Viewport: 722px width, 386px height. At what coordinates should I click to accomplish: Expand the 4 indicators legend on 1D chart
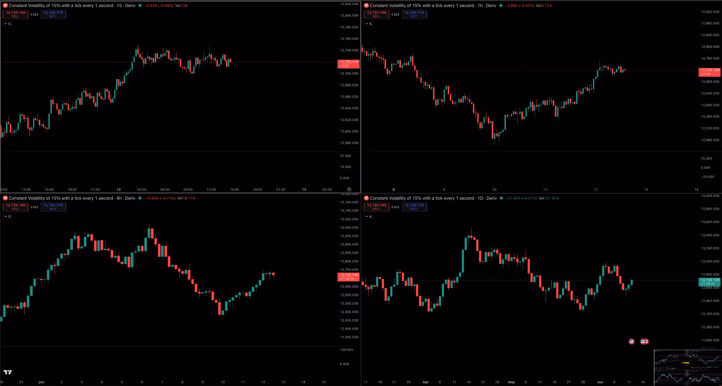368,217
